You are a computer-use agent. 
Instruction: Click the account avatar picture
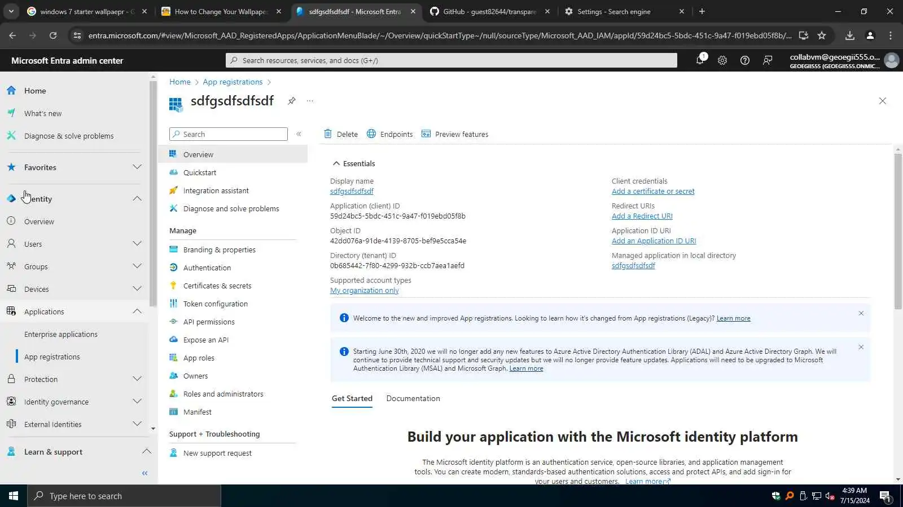pos(892,60)
